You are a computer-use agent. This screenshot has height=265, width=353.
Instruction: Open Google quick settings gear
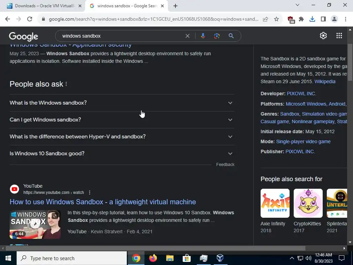323,36
